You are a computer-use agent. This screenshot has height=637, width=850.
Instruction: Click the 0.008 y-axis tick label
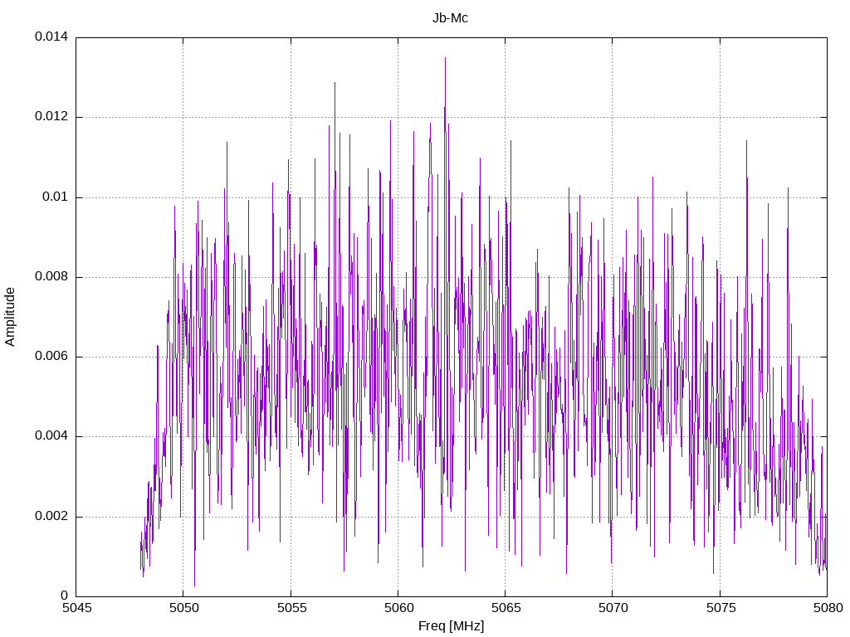(x=51, y=277)
